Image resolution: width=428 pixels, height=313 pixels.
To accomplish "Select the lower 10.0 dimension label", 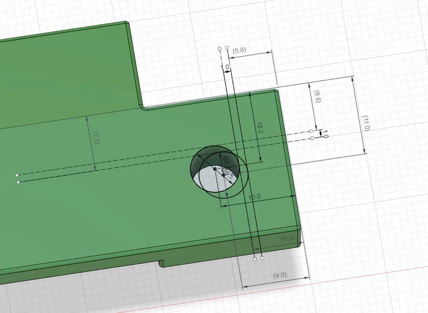I will [254, 196].
